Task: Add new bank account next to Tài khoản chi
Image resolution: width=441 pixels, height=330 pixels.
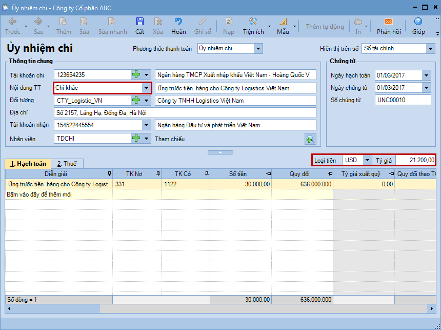Action: click(136, 75)
